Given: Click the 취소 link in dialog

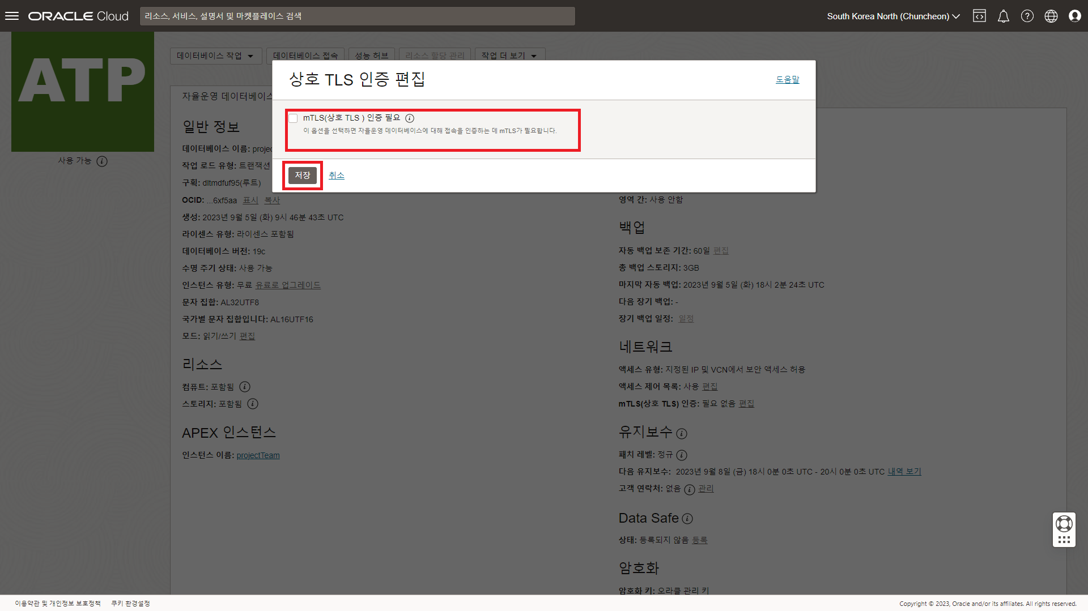Looking at the screenshot, I should 337,176.
